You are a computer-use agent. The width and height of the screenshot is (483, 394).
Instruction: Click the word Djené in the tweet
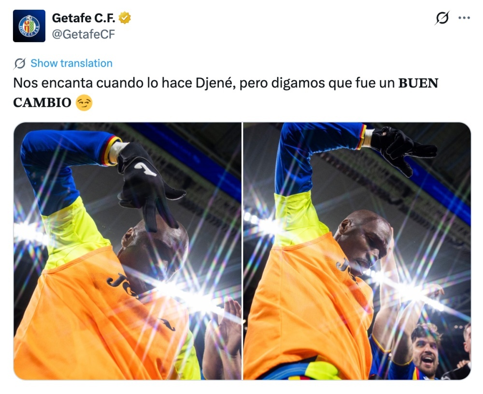(x=215, y=83)
